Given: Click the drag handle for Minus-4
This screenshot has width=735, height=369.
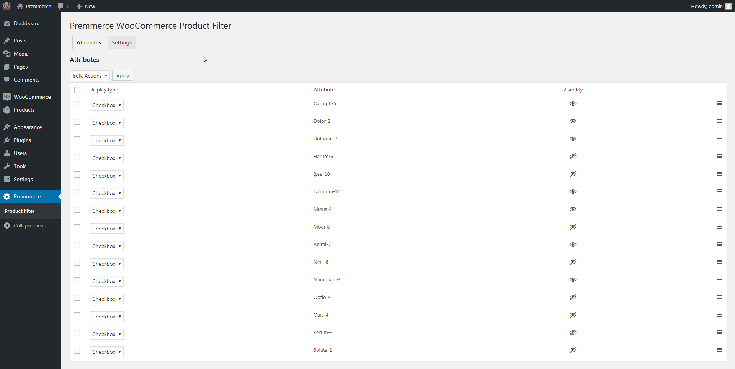Looking at the screenshot, I should (x=719, y=209).
